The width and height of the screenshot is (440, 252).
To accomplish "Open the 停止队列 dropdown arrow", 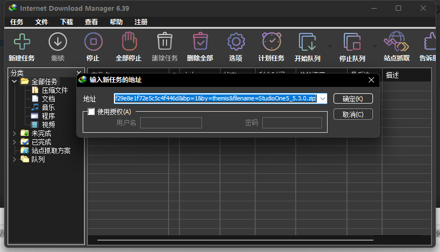I will (375, 46).
